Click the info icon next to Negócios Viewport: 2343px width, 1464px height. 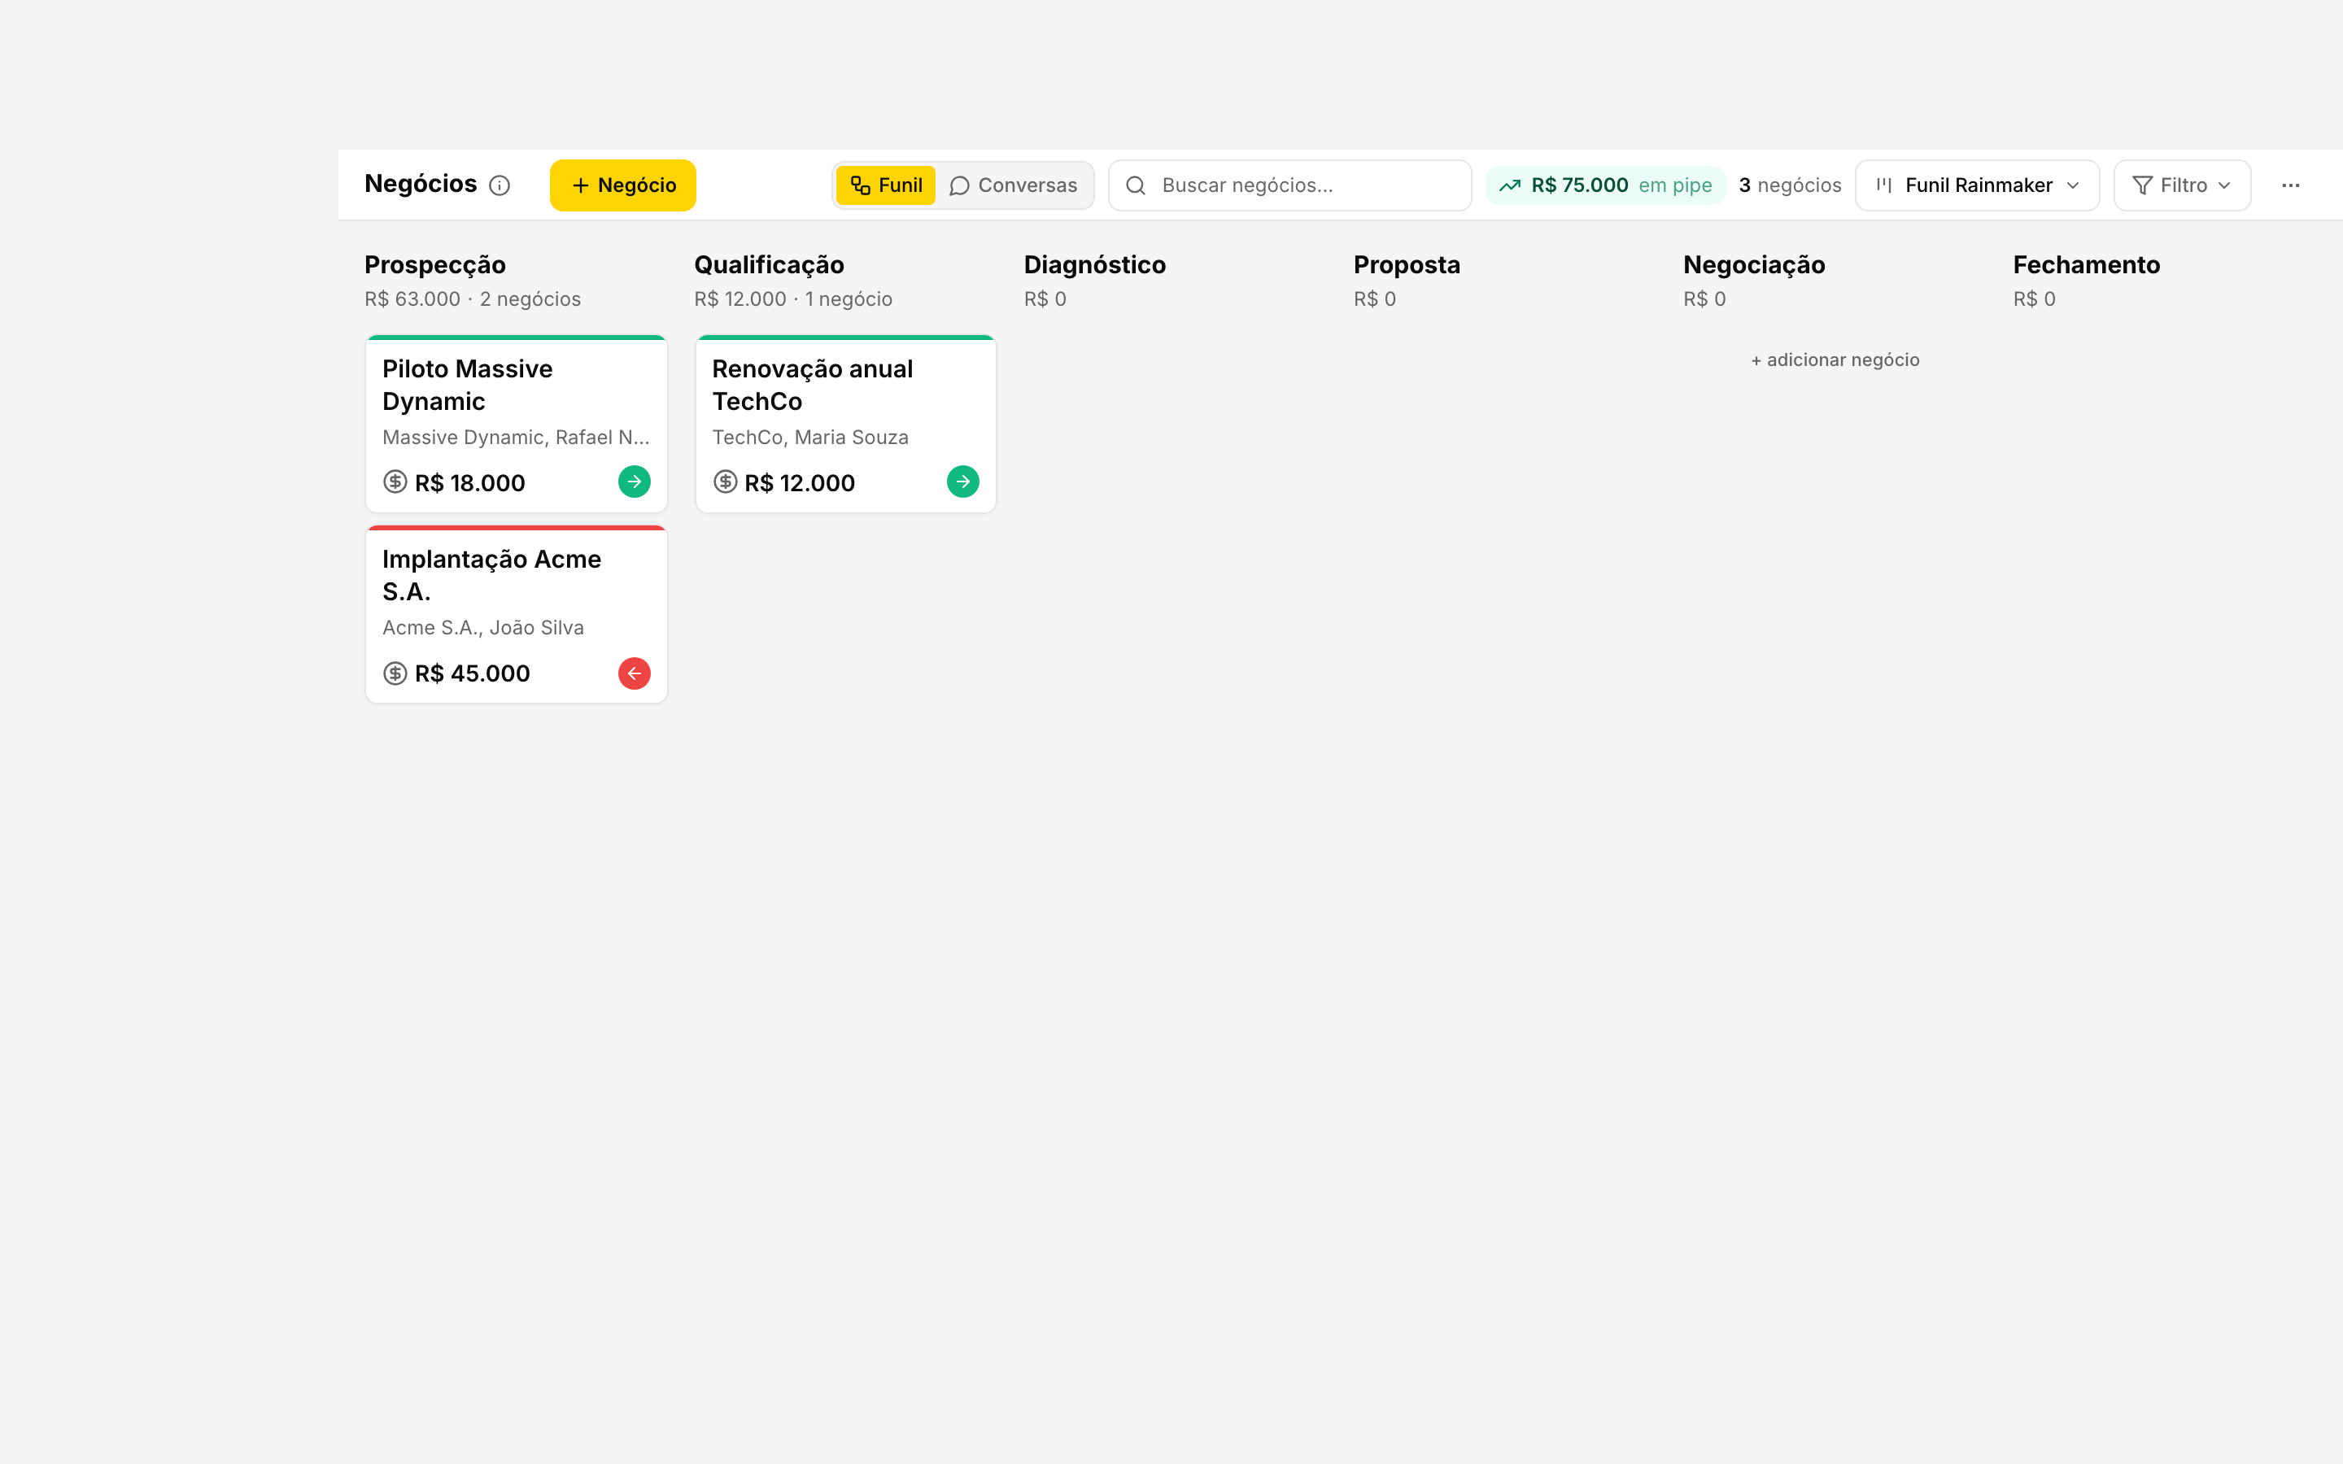click(x=500, y=186)
